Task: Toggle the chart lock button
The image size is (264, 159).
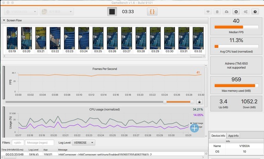Action: pos(199,102)
